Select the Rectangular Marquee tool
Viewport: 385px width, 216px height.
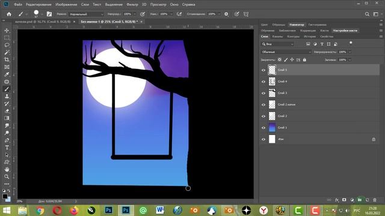point(7,38)
